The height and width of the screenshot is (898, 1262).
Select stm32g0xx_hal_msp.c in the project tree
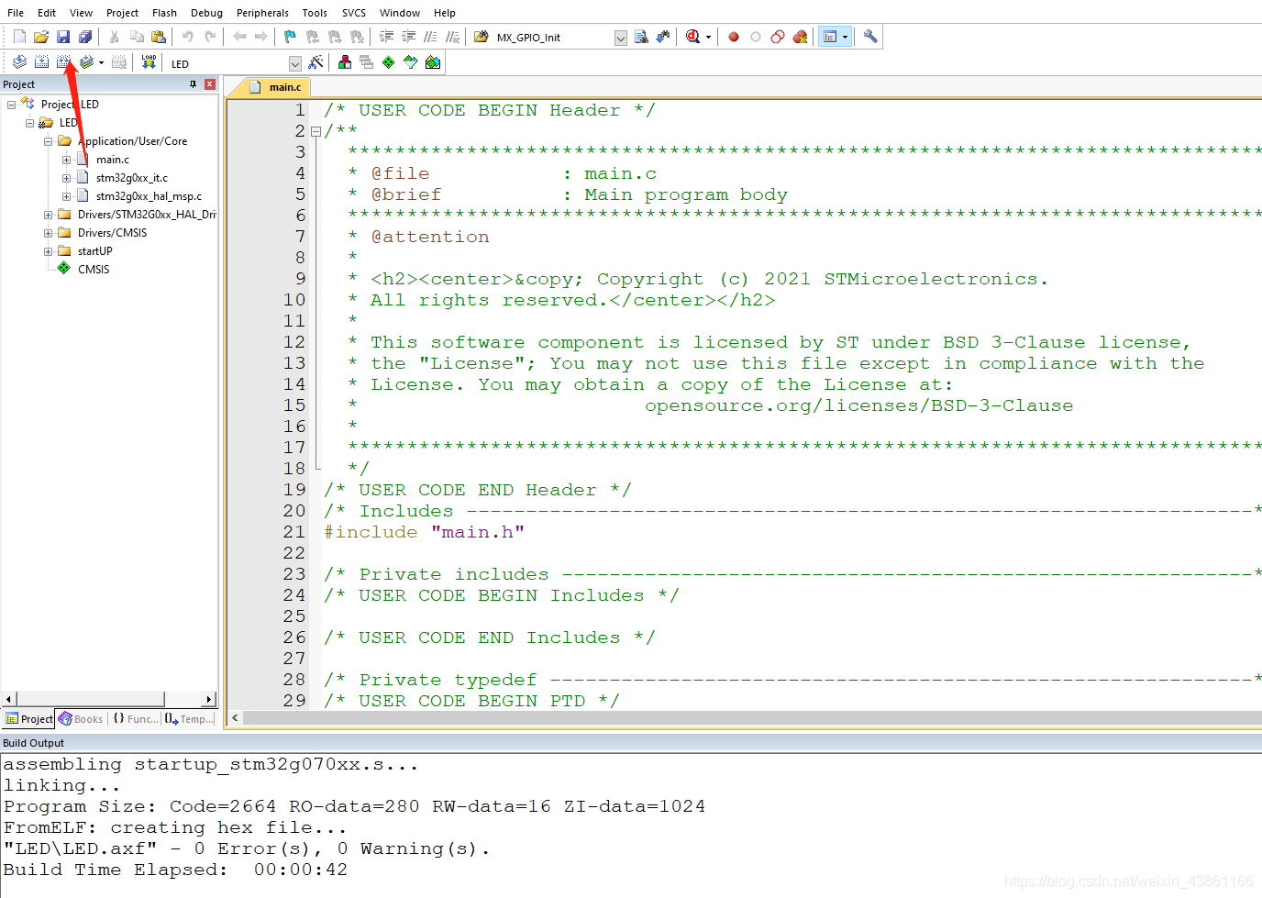[x=149, y=196]
